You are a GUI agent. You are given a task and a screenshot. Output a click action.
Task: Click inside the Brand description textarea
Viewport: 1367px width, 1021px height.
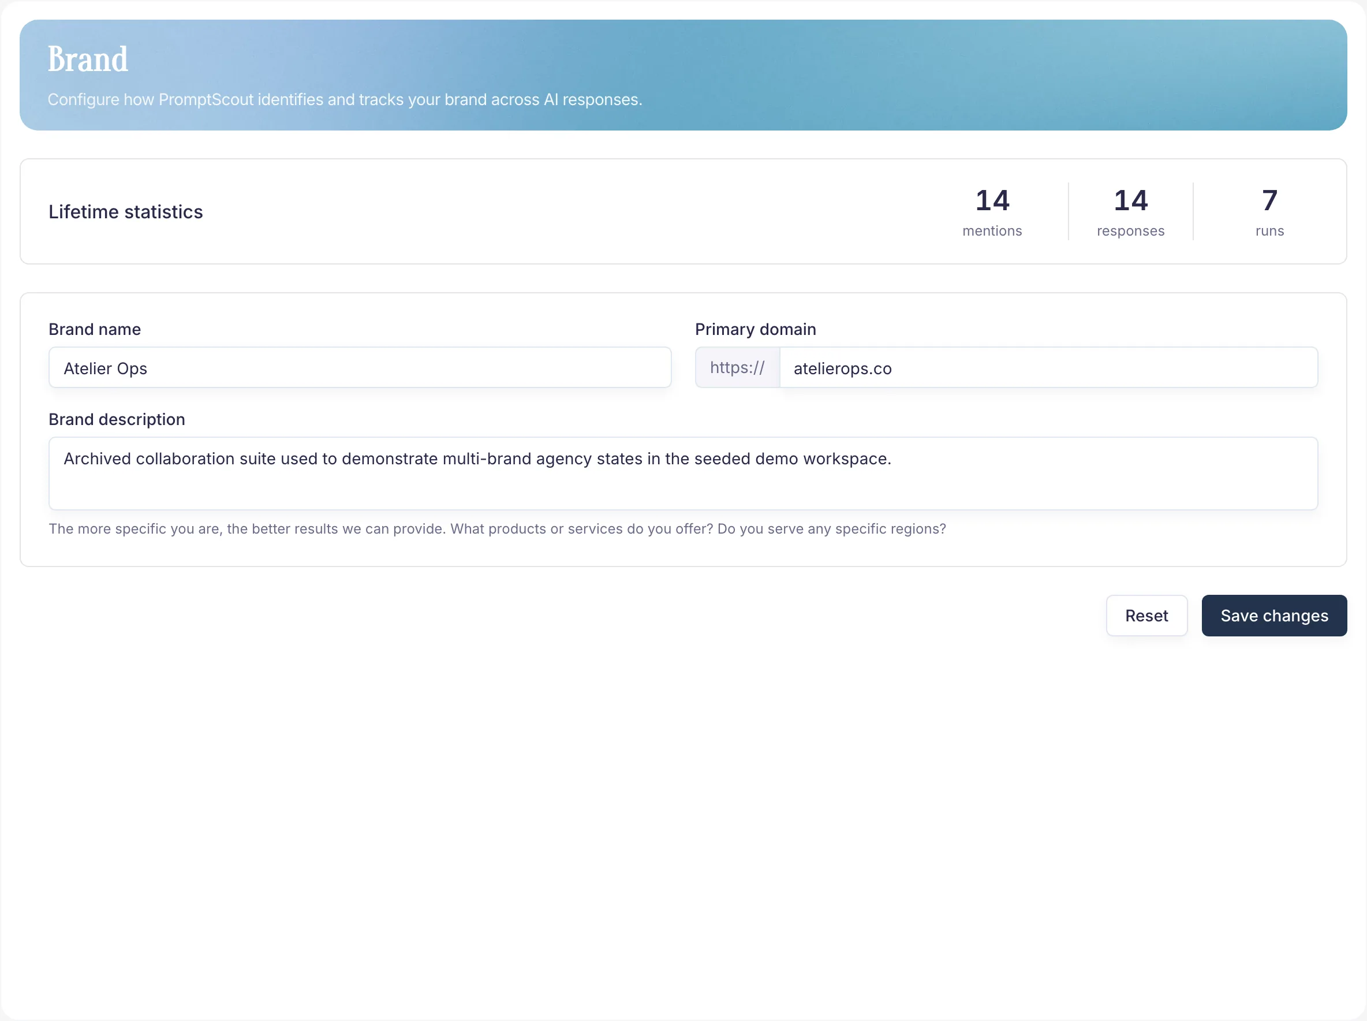click(679, 474)
